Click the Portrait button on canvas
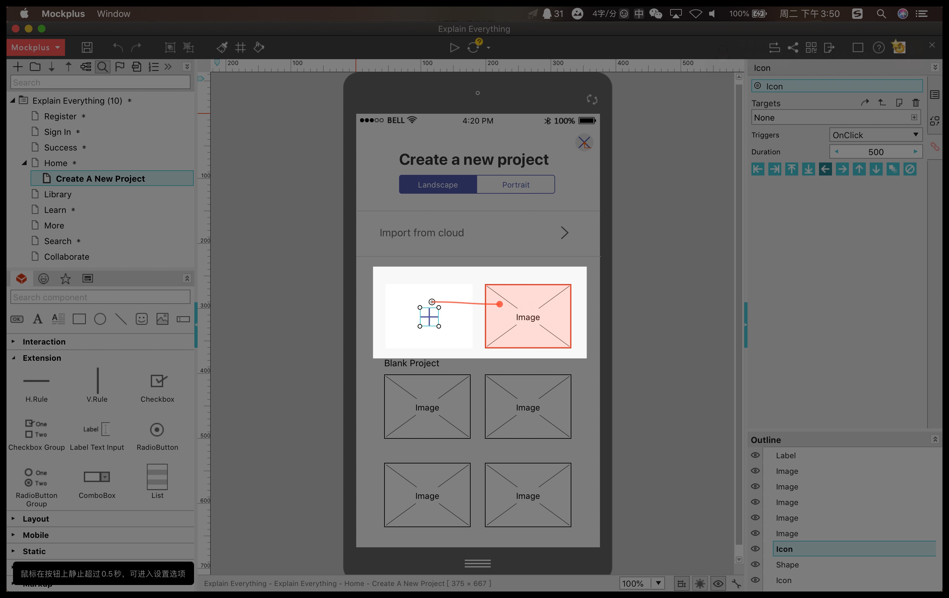949x598 pixels. [515, 185]
